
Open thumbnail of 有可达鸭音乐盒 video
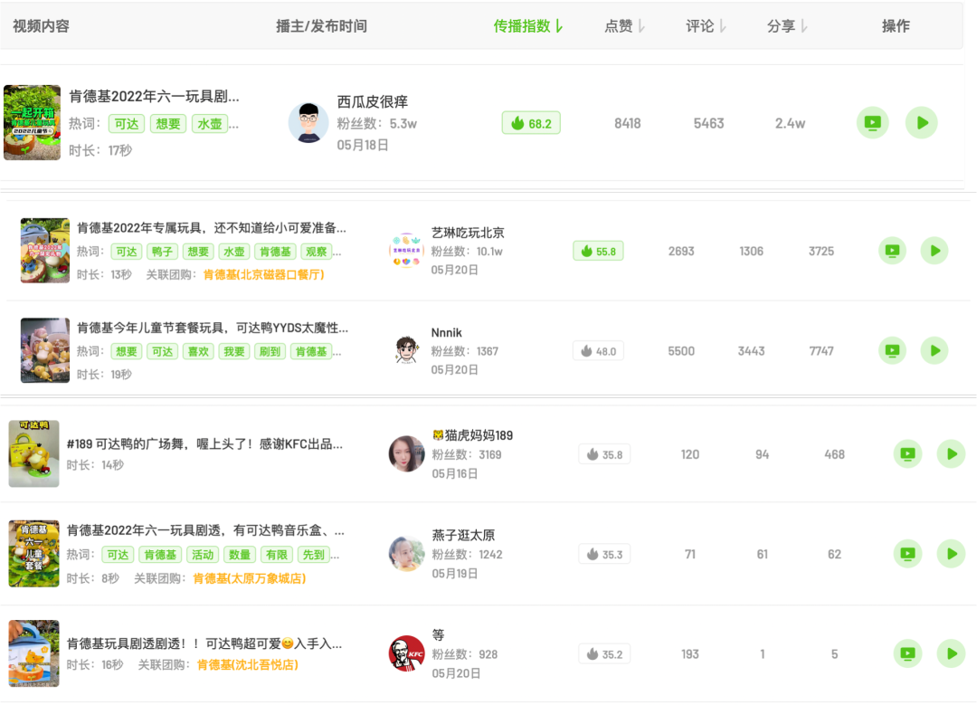pyautogui.click(x=33, y=554)
